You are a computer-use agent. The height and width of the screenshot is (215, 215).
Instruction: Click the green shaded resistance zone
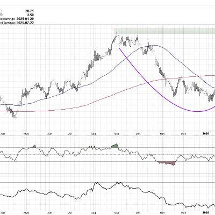point(164,31)
